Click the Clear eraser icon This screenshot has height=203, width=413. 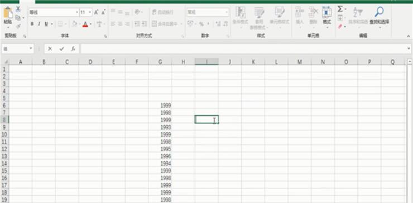click(340, 27)
